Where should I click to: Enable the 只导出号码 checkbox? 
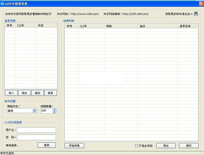click(137, 146)
